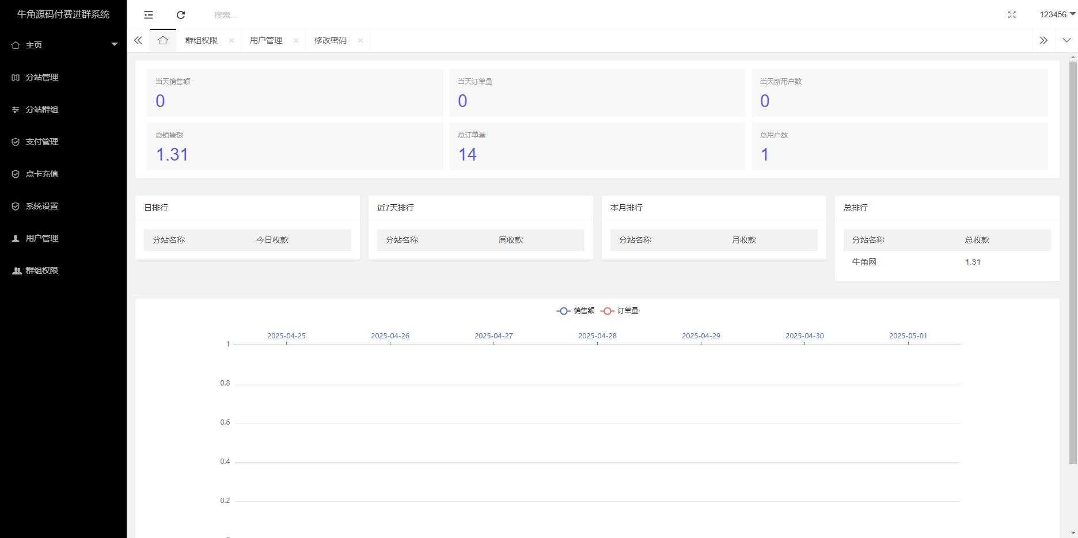1078x538 pixels.
Task: Open 群组权限 in the sidebar
Action: point(63,270)
